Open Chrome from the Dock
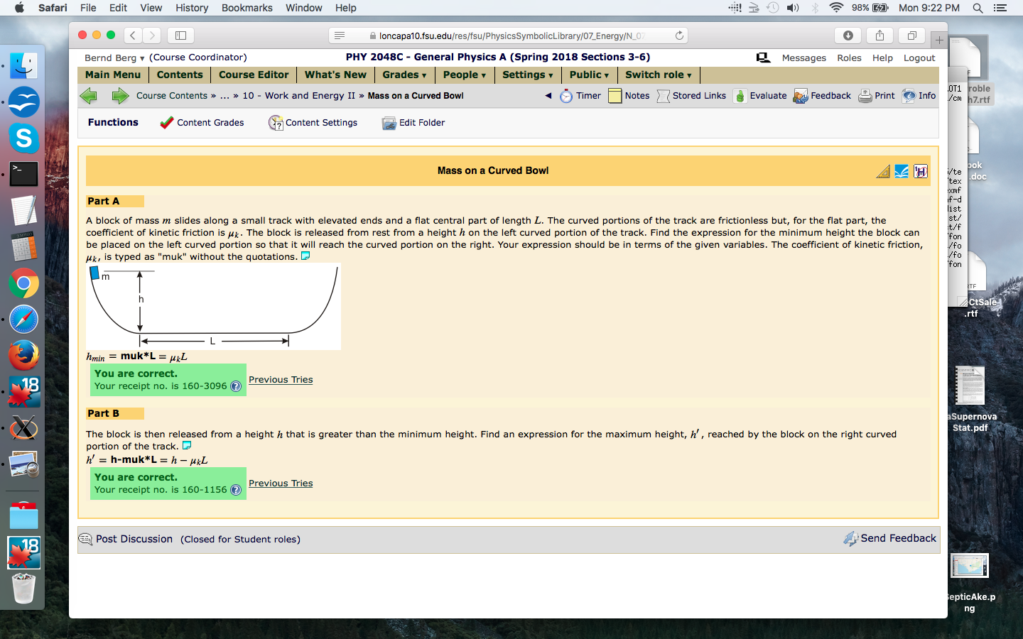Image resolution: width=1023 pixels, height=639 pixels. click(x=23, y=283)
